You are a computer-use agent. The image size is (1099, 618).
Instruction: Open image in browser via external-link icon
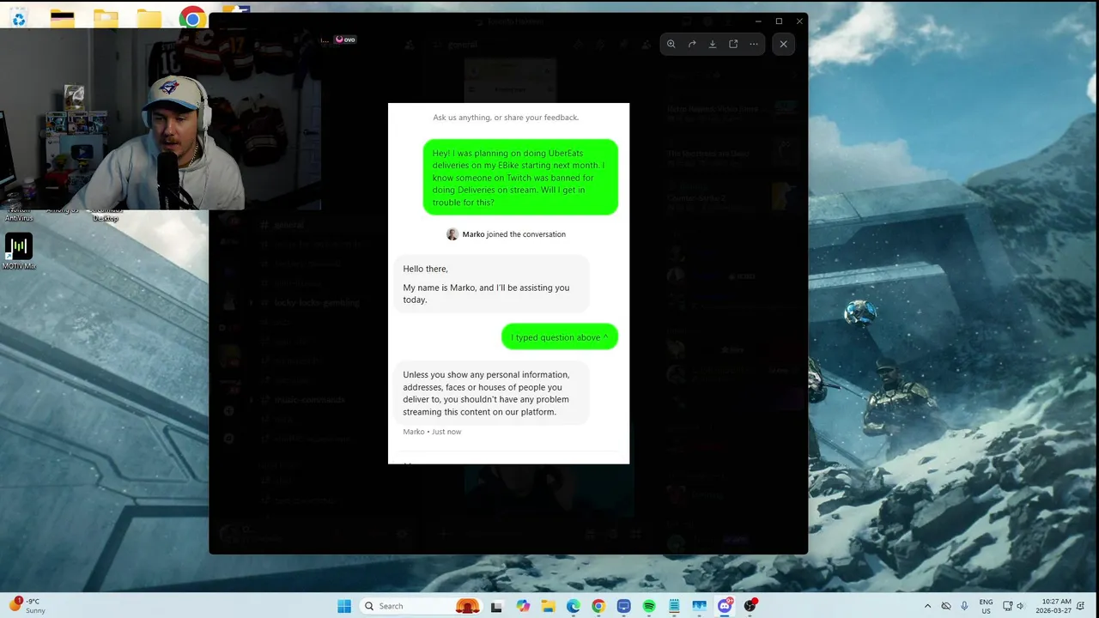coord(733,44)
